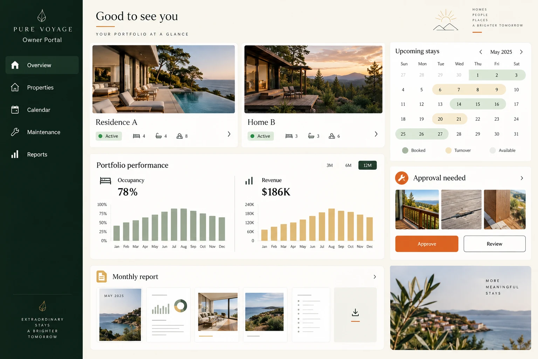The height and width of the screenshot is (359, 538).
Task: Click the Monthly report document icon
Action: click(x=102, y=277)
